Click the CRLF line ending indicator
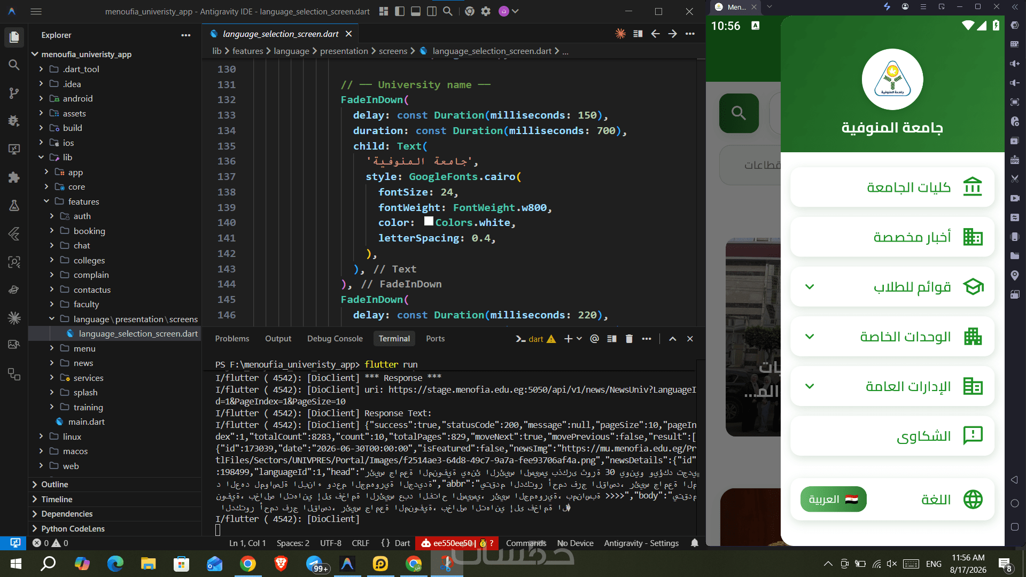 [360, 543]
